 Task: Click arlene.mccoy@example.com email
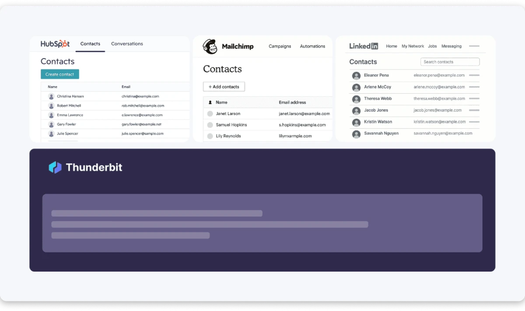click(x=439, y=87)
